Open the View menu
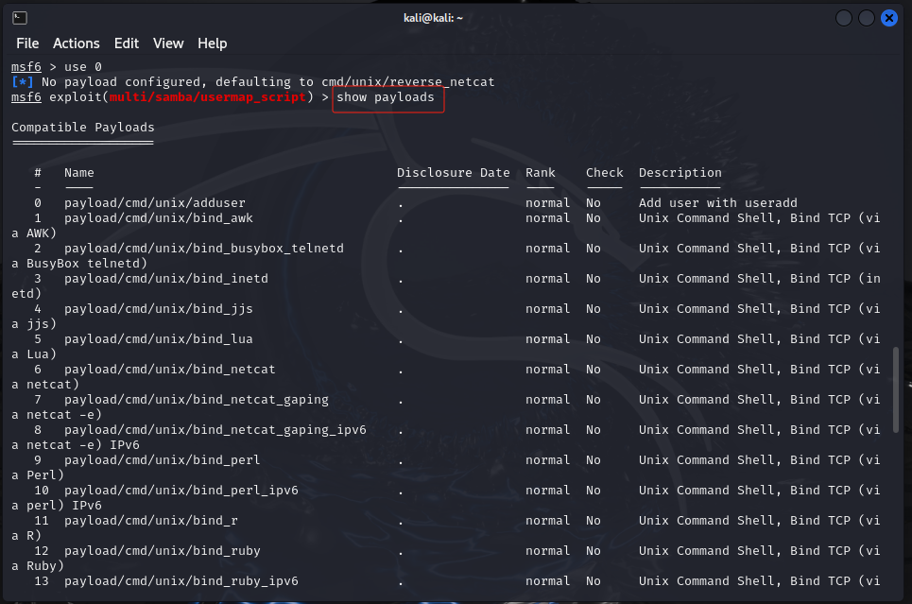 (168, 43)
